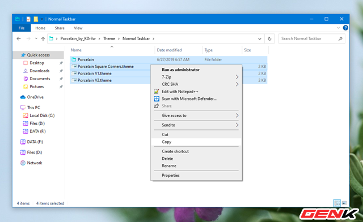Screen dimensions: 363x222
Task: Open the recent locations dropdown arrow
Action: tap(36, 39)
